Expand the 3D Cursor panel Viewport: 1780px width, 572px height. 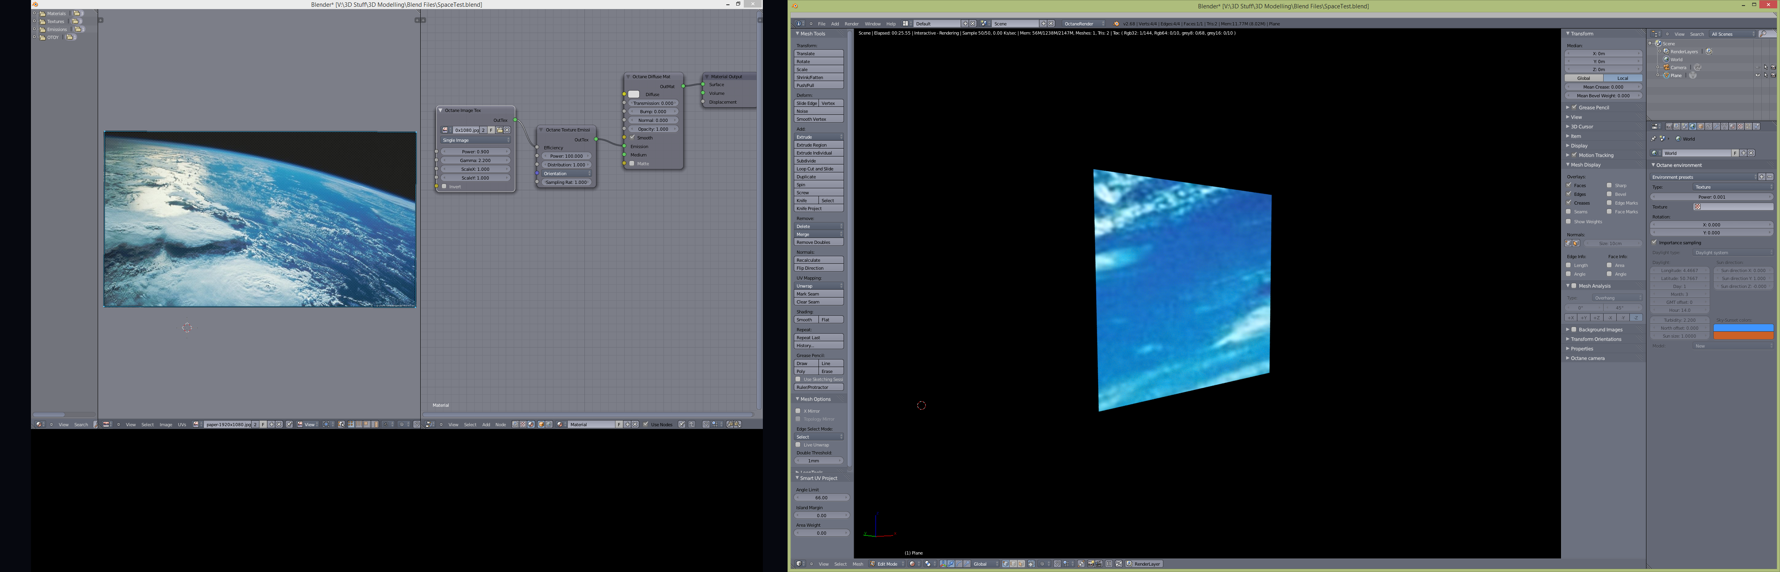coord(1582,126)
